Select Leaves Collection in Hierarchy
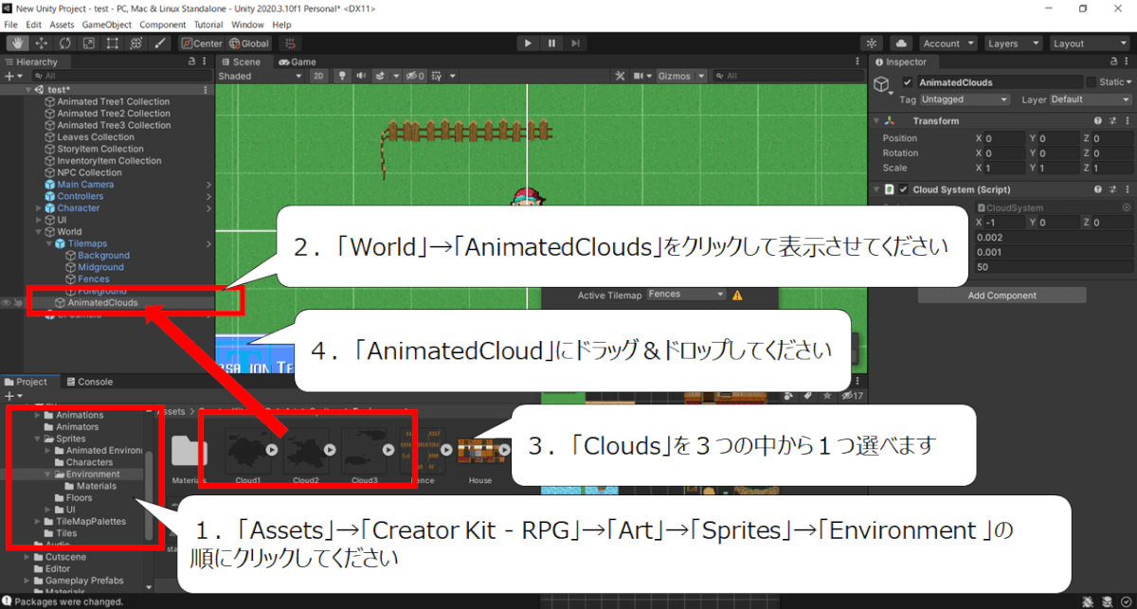This screenshot has width=1137, height=609. pos(96,137)
